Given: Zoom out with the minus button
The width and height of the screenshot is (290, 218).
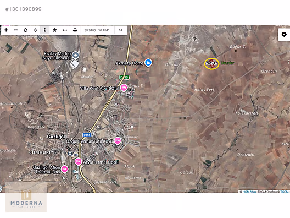Looking at the screenshot, I should 16,30.
